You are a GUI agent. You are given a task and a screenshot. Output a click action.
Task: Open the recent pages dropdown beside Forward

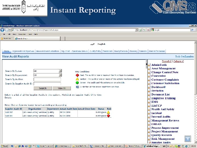point(10,30)
